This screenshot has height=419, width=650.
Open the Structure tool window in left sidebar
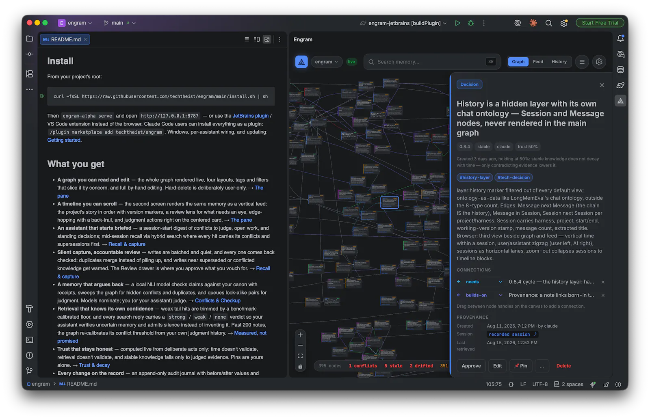point(30,74)
